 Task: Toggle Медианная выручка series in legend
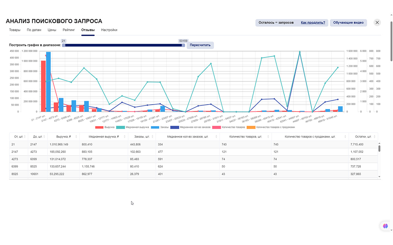pyautogui.click(x=133, y=127)
